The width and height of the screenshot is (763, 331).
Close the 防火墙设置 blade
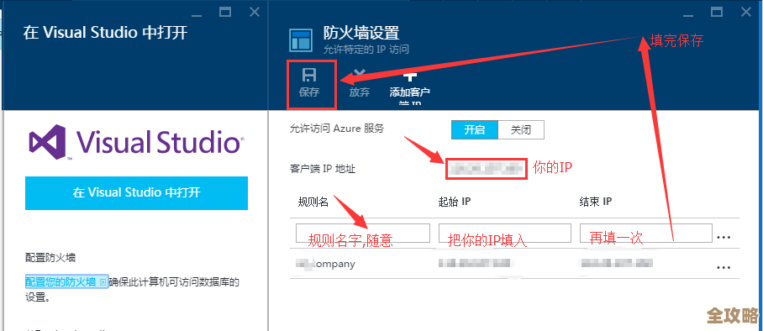(x=746, y=12)
